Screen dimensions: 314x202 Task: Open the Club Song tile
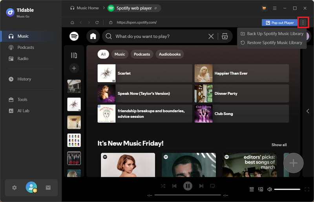click(x=242, y=114)
